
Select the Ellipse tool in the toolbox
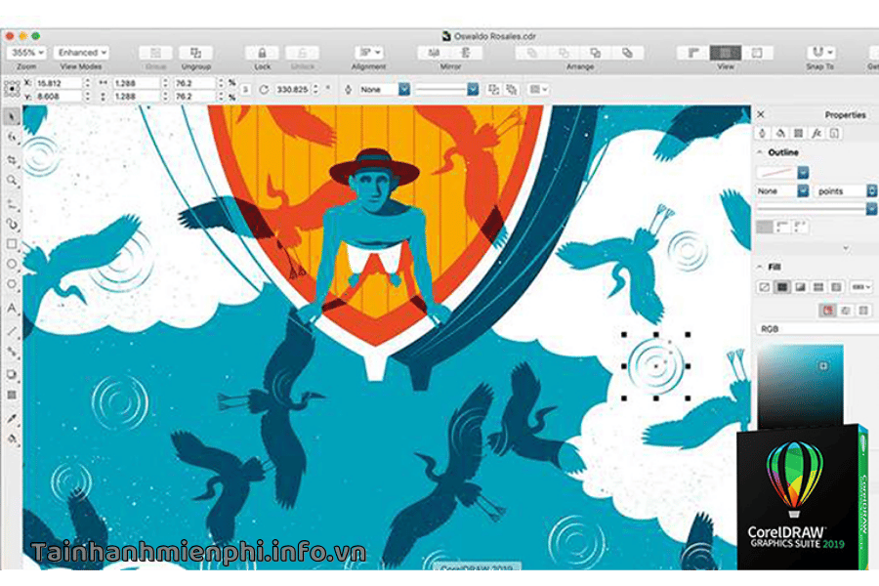click(13, 265)
